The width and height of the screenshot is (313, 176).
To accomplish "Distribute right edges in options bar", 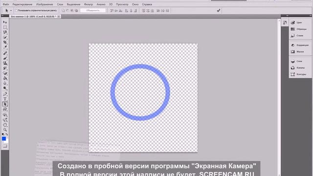I will point(167,10).
